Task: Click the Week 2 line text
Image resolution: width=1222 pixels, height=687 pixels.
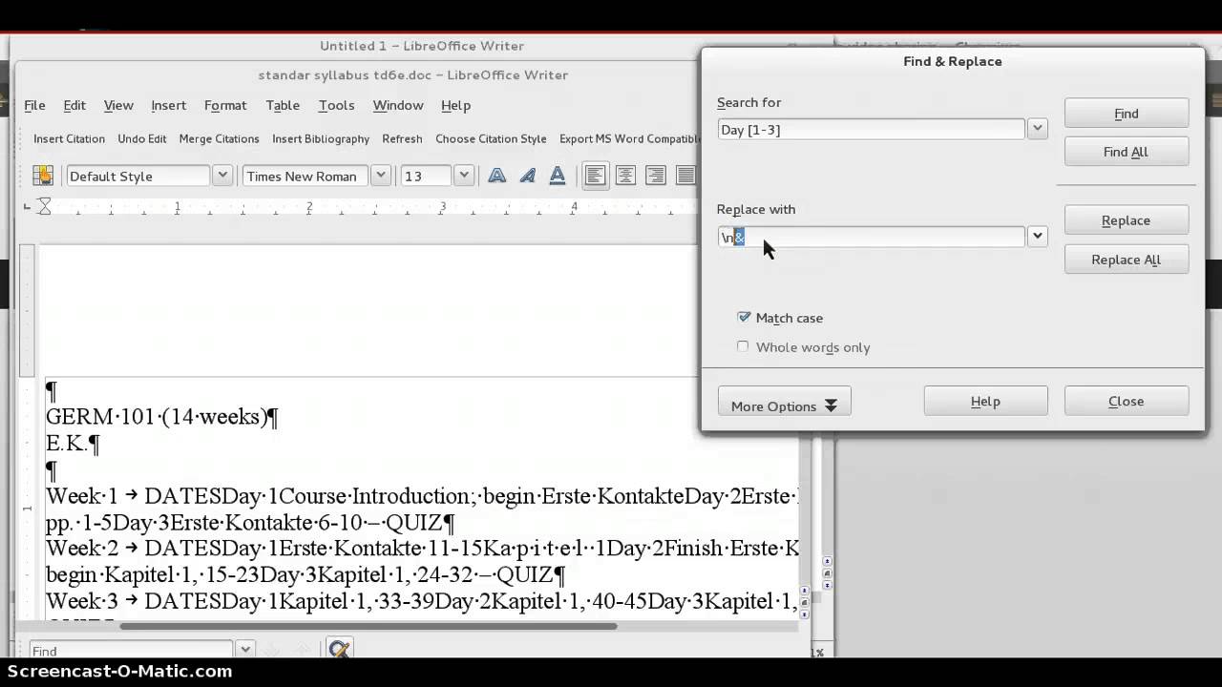Action: click(422, 549)
